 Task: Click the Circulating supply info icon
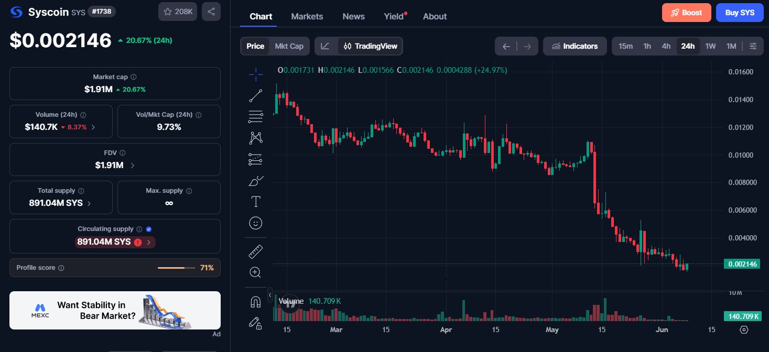point(139,229)
